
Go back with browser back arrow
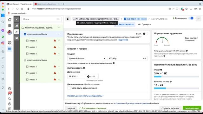pos(9,9)
